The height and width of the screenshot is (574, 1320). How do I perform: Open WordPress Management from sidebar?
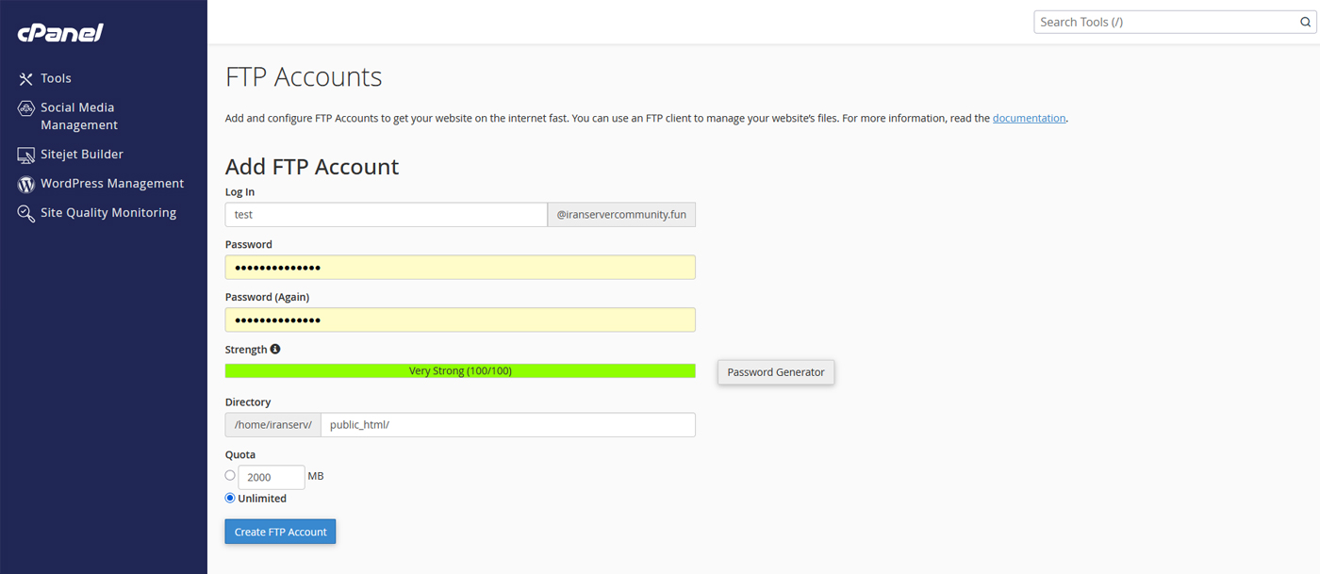111,184
